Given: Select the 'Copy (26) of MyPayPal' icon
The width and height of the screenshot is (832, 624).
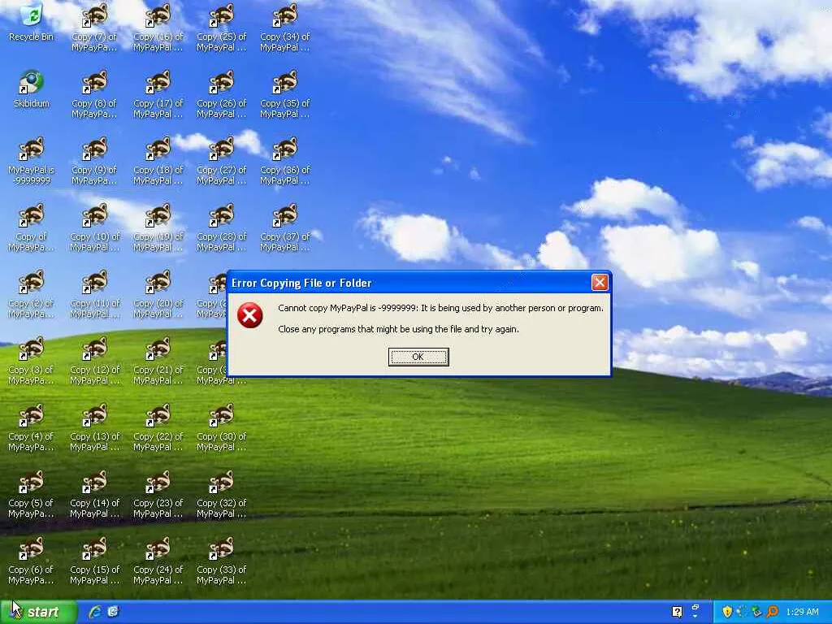Looking at the screenshot, I should point(221,95).
